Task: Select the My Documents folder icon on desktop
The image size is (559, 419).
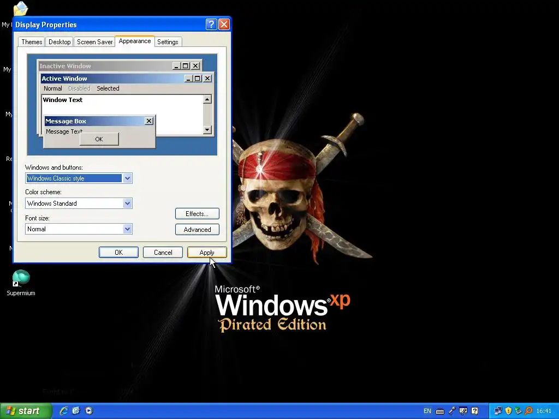Action: tap(20, 9)
